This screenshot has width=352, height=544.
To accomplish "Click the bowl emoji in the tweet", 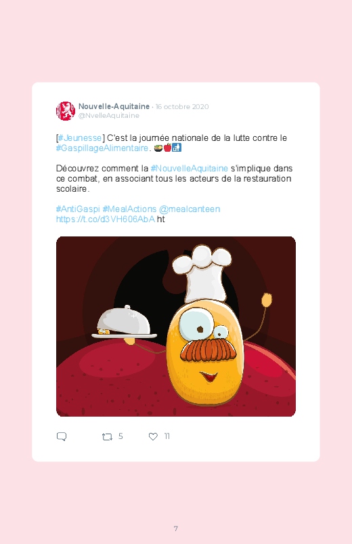I will 158,148.
